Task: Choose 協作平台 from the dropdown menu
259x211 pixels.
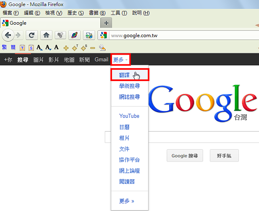Action: coord(129,160)
